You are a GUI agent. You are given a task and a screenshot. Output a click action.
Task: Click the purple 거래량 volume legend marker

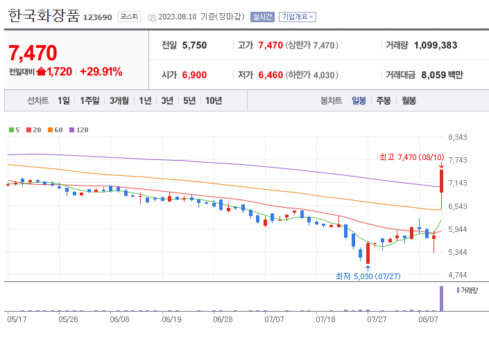pos(458,290)
